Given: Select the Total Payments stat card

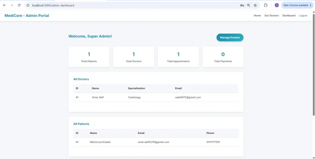Looking at the screenshot, I should coord(223,57).
